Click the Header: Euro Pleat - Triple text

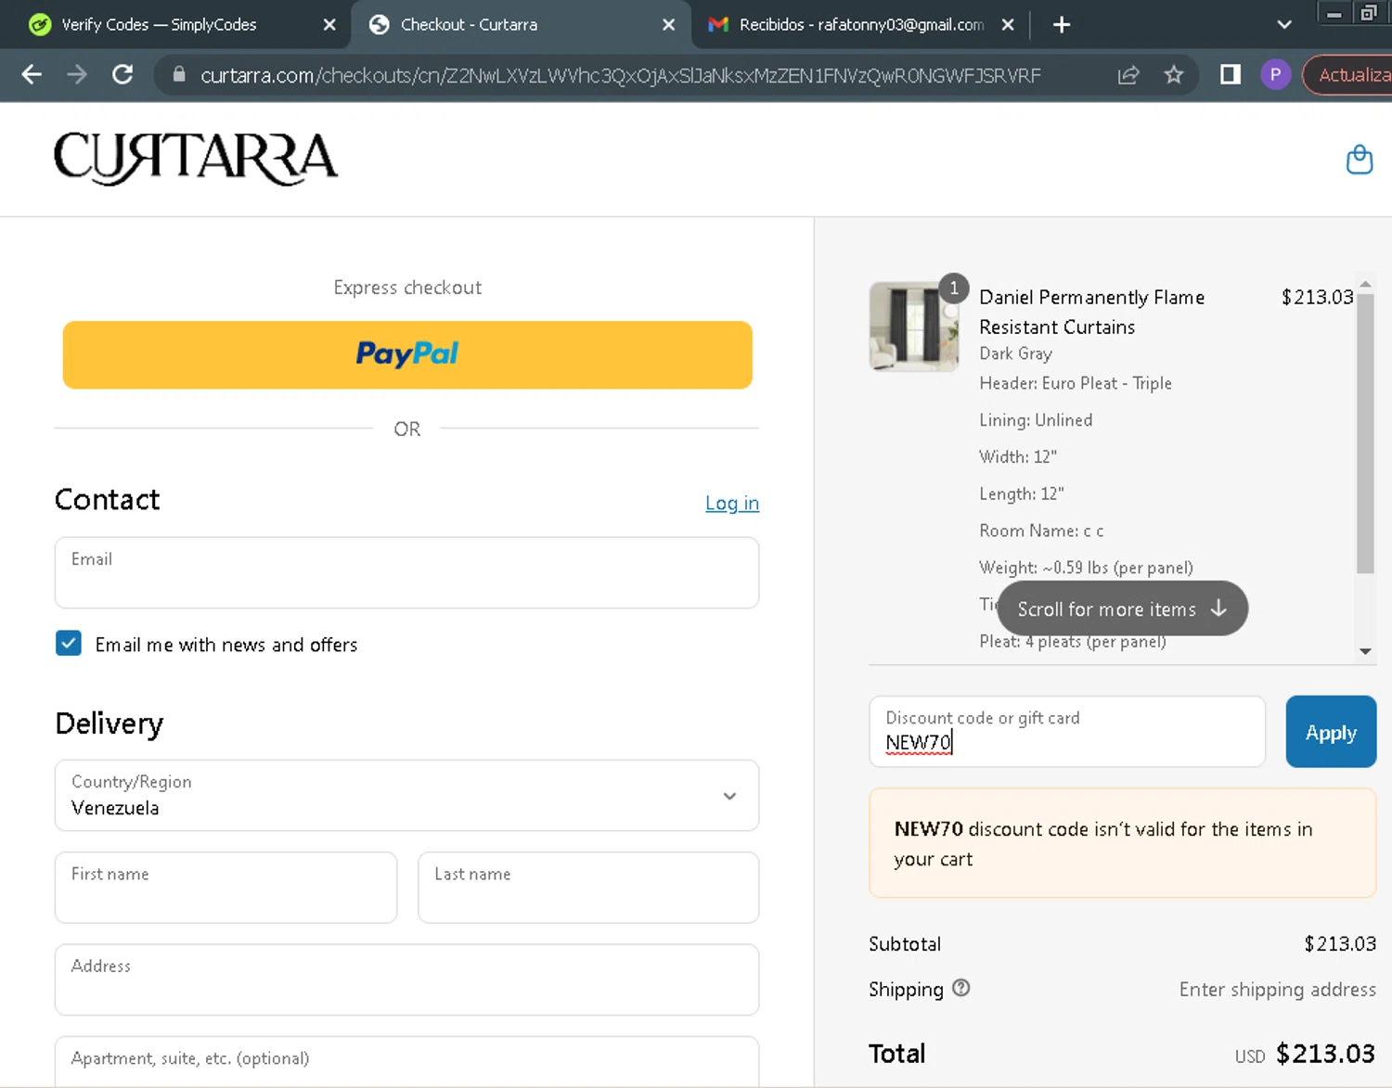coord(1076,383)
